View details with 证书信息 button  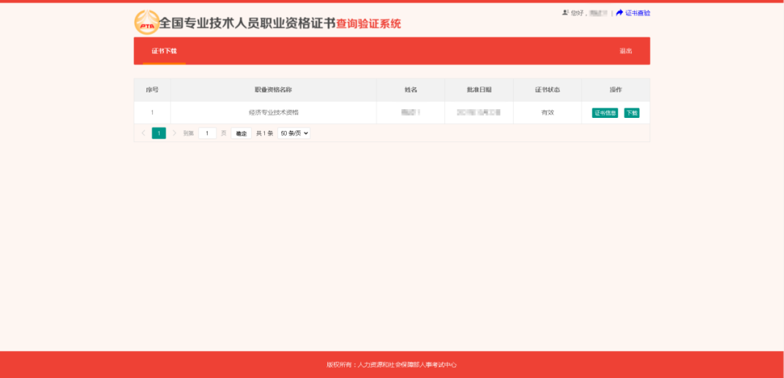(x=605, y=113)
